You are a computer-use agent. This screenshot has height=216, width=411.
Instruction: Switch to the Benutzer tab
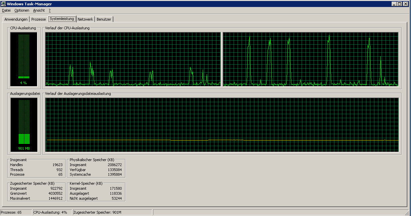pyautogui.click(x=104, y=19)
